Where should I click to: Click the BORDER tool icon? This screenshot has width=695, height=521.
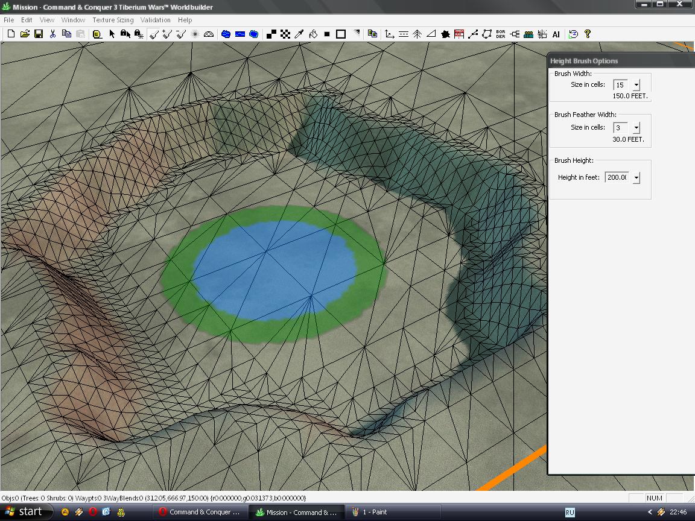501,34
